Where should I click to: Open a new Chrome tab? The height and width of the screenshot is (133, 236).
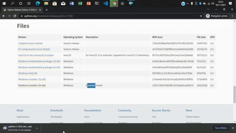46,10
